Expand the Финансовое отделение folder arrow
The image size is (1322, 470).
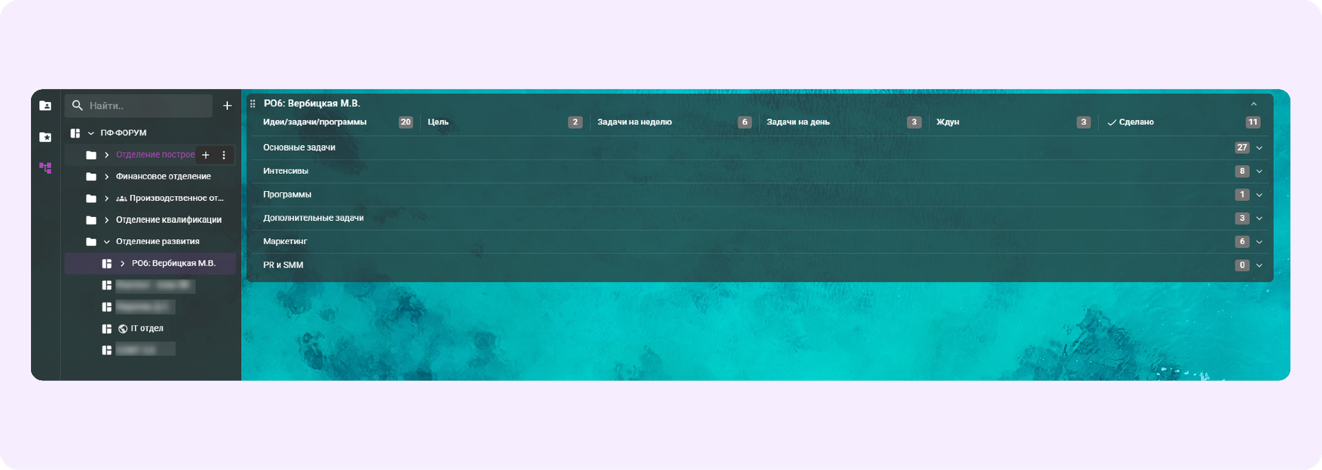click(106, 176)
